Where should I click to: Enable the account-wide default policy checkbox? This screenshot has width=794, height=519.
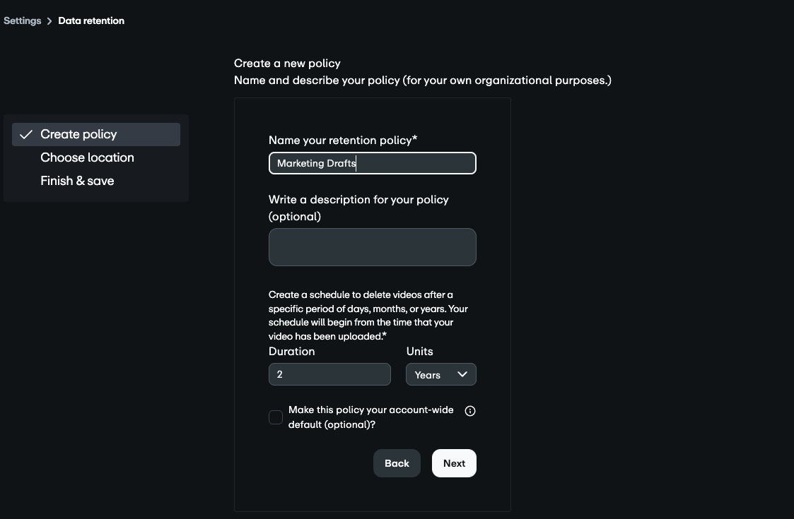pyautogui.click(x=276, y=417)
